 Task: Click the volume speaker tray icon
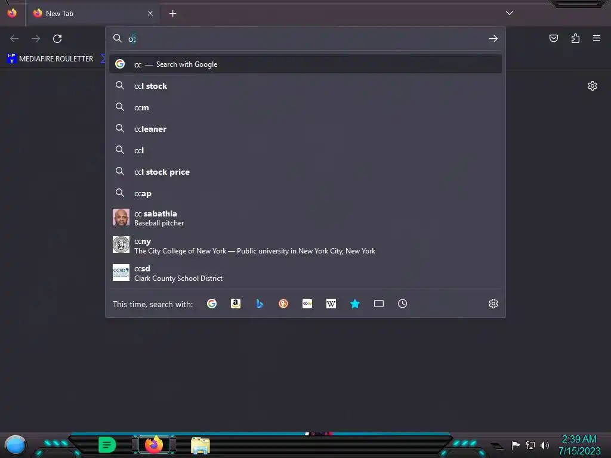click(544, 445)
